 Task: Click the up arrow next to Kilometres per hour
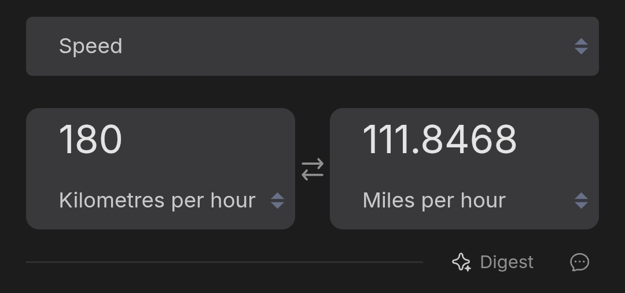click(x=278, y=196)
